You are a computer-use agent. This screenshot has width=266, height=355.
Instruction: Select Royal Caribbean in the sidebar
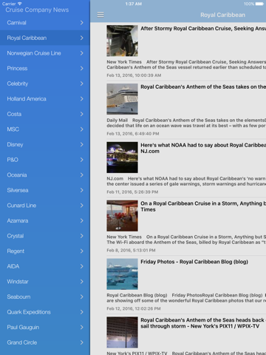pos(45,38)
